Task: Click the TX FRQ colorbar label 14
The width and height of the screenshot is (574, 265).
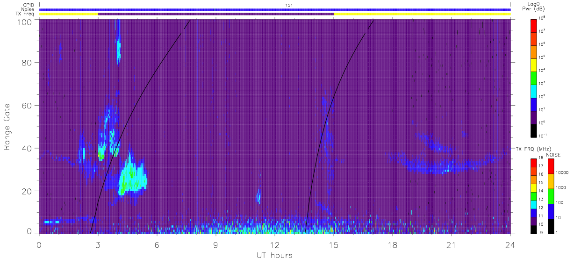Action: [541, 191]
